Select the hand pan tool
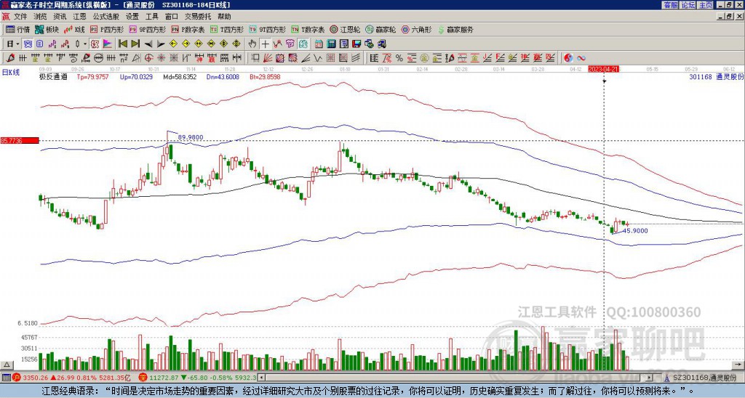745x398 pixels. pos(252,44)
